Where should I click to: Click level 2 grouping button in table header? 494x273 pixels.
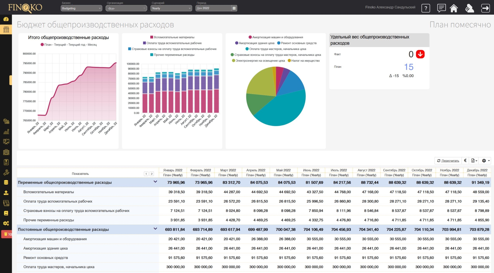pyautogui.click(x=152, y=174)
